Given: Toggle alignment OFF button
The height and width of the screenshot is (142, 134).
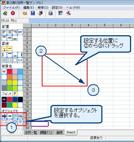Looking at the screenshot, I should click(x=20, y=32).
